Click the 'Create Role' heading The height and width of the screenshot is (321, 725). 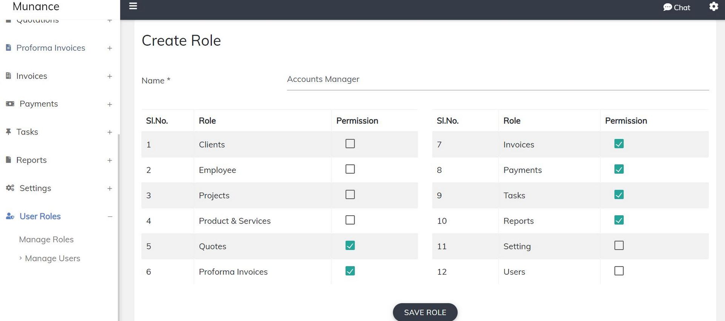click(181, 40)
